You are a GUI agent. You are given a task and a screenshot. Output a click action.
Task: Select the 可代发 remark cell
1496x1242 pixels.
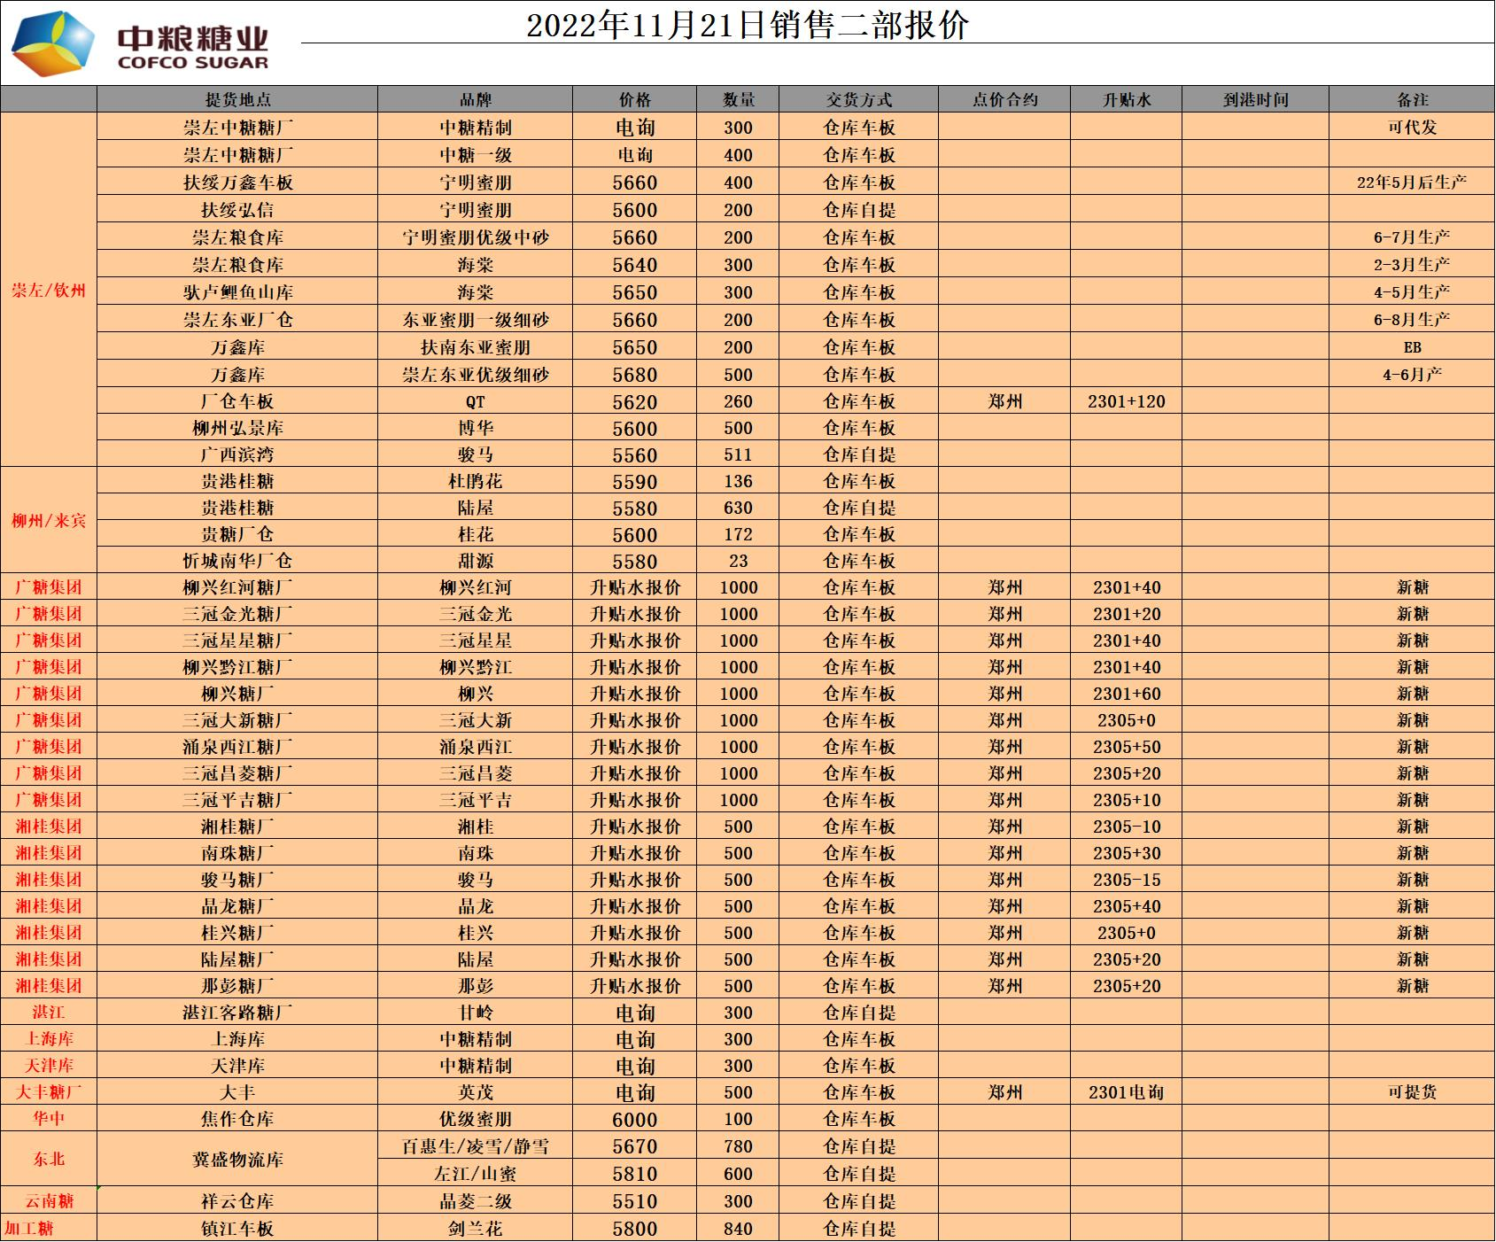1412,127
